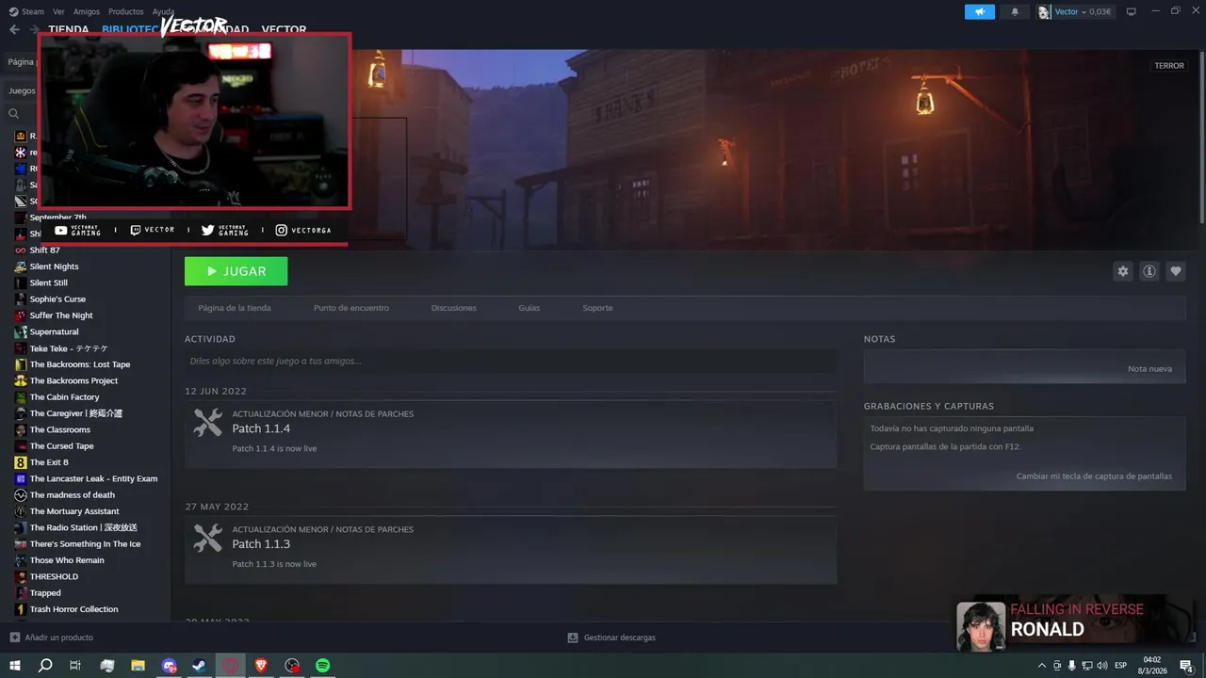The height and width of the screenshot is (678, 1206).
Task: Open the Windows Start menu
Action: click(15, 665)
